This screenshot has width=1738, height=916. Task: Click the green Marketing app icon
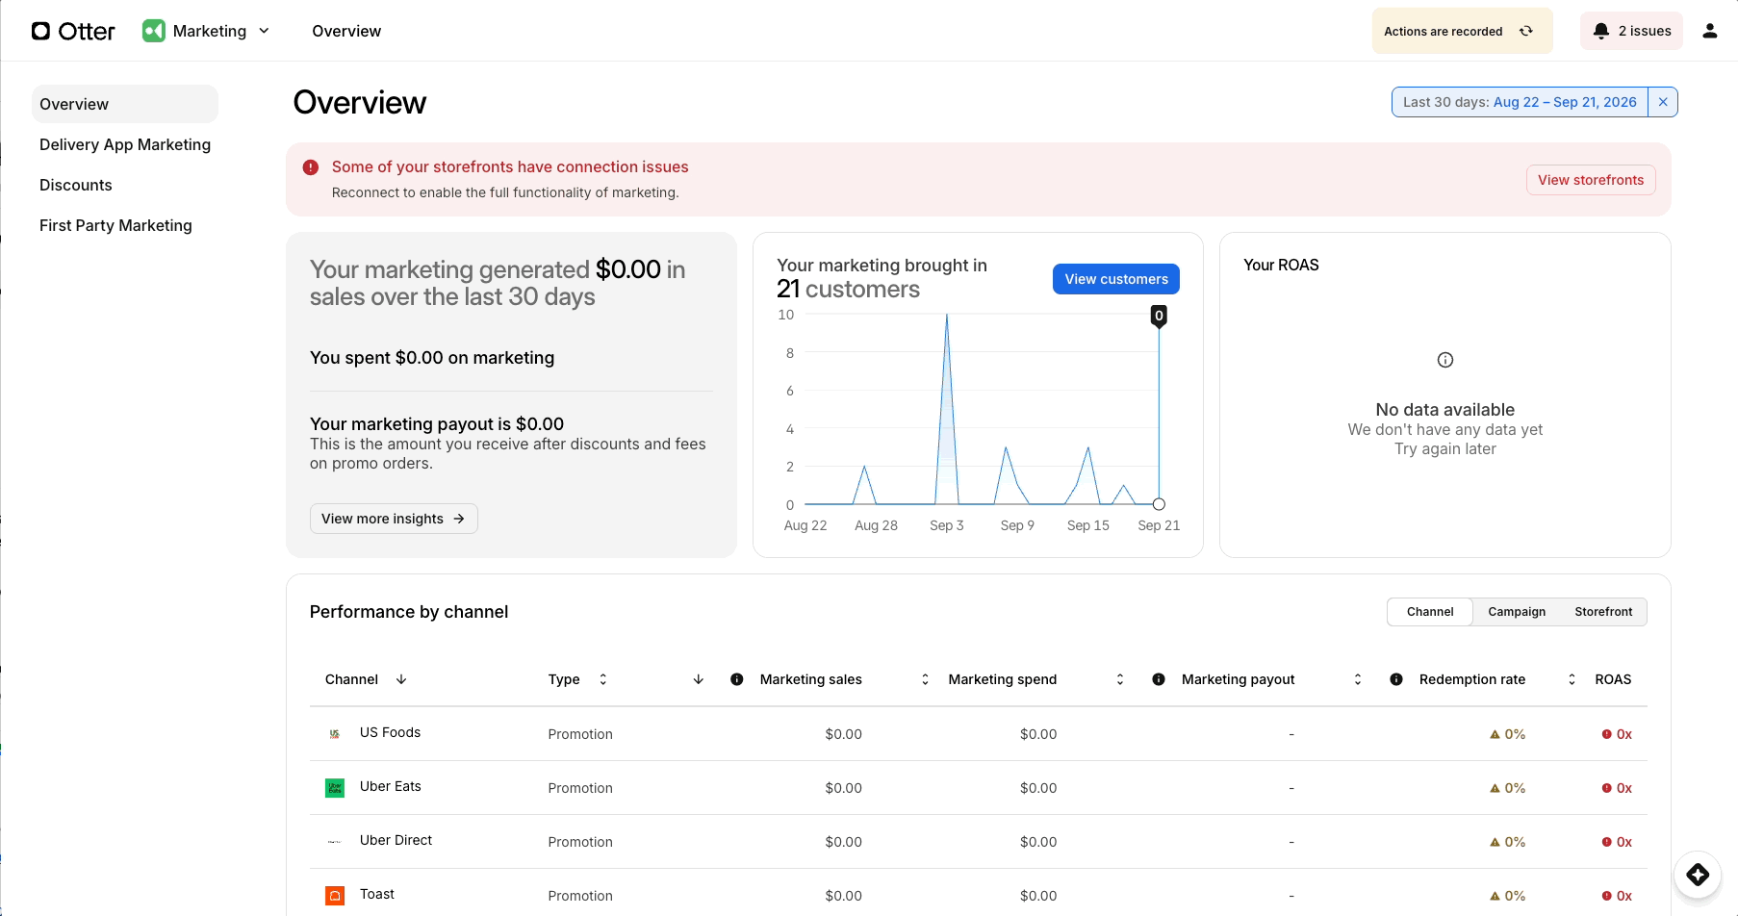click(x=154, y=31)
